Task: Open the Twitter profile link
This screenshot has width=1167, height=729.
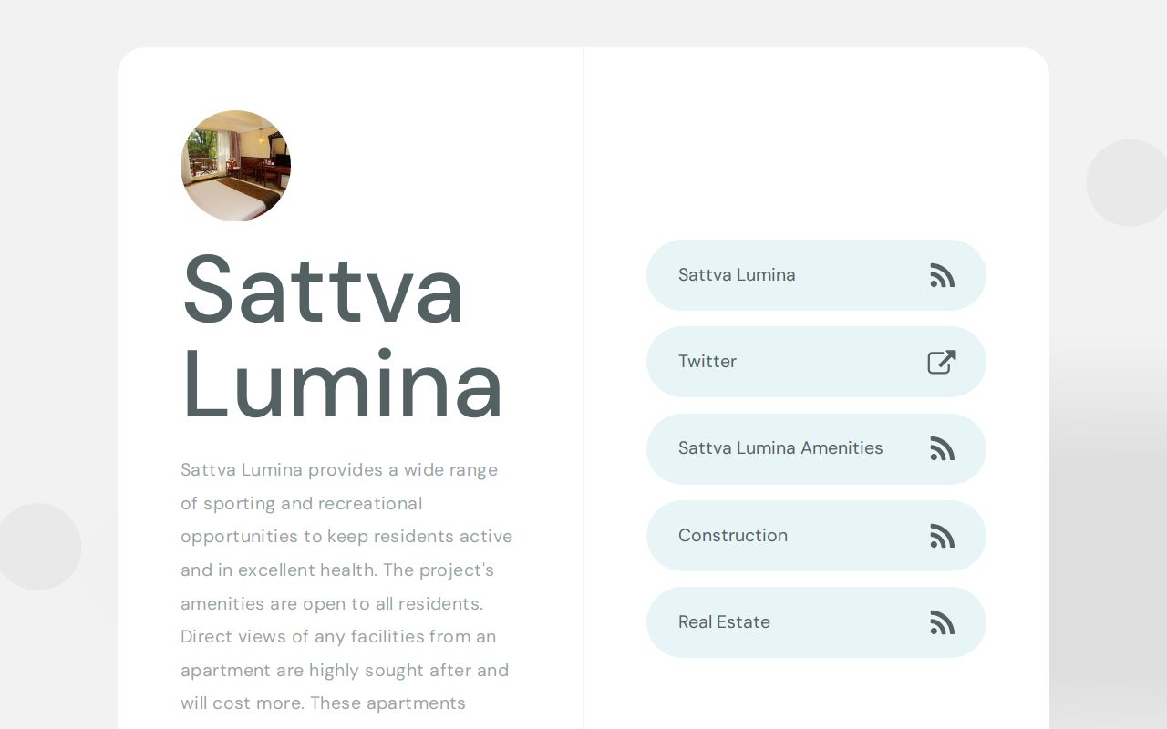Action: coord(816,362)
